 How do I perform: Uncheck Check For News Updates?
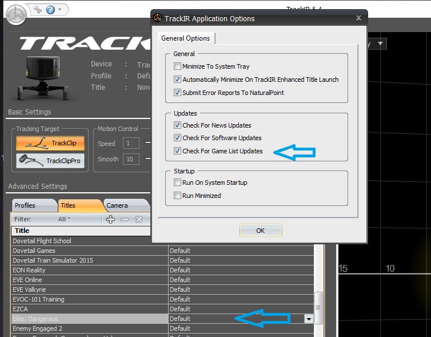pos(177,125)
